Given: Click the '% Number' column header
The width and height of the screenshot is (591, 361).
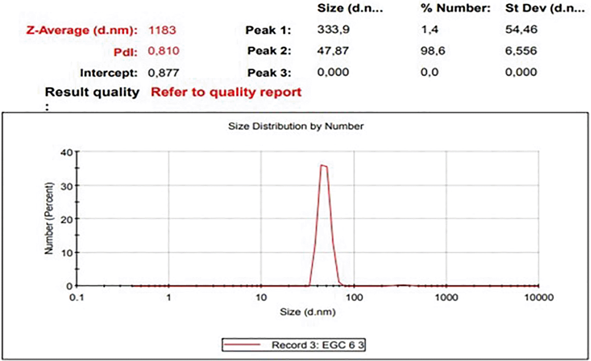Looking at the screenshot, I should tap(455, 8).
